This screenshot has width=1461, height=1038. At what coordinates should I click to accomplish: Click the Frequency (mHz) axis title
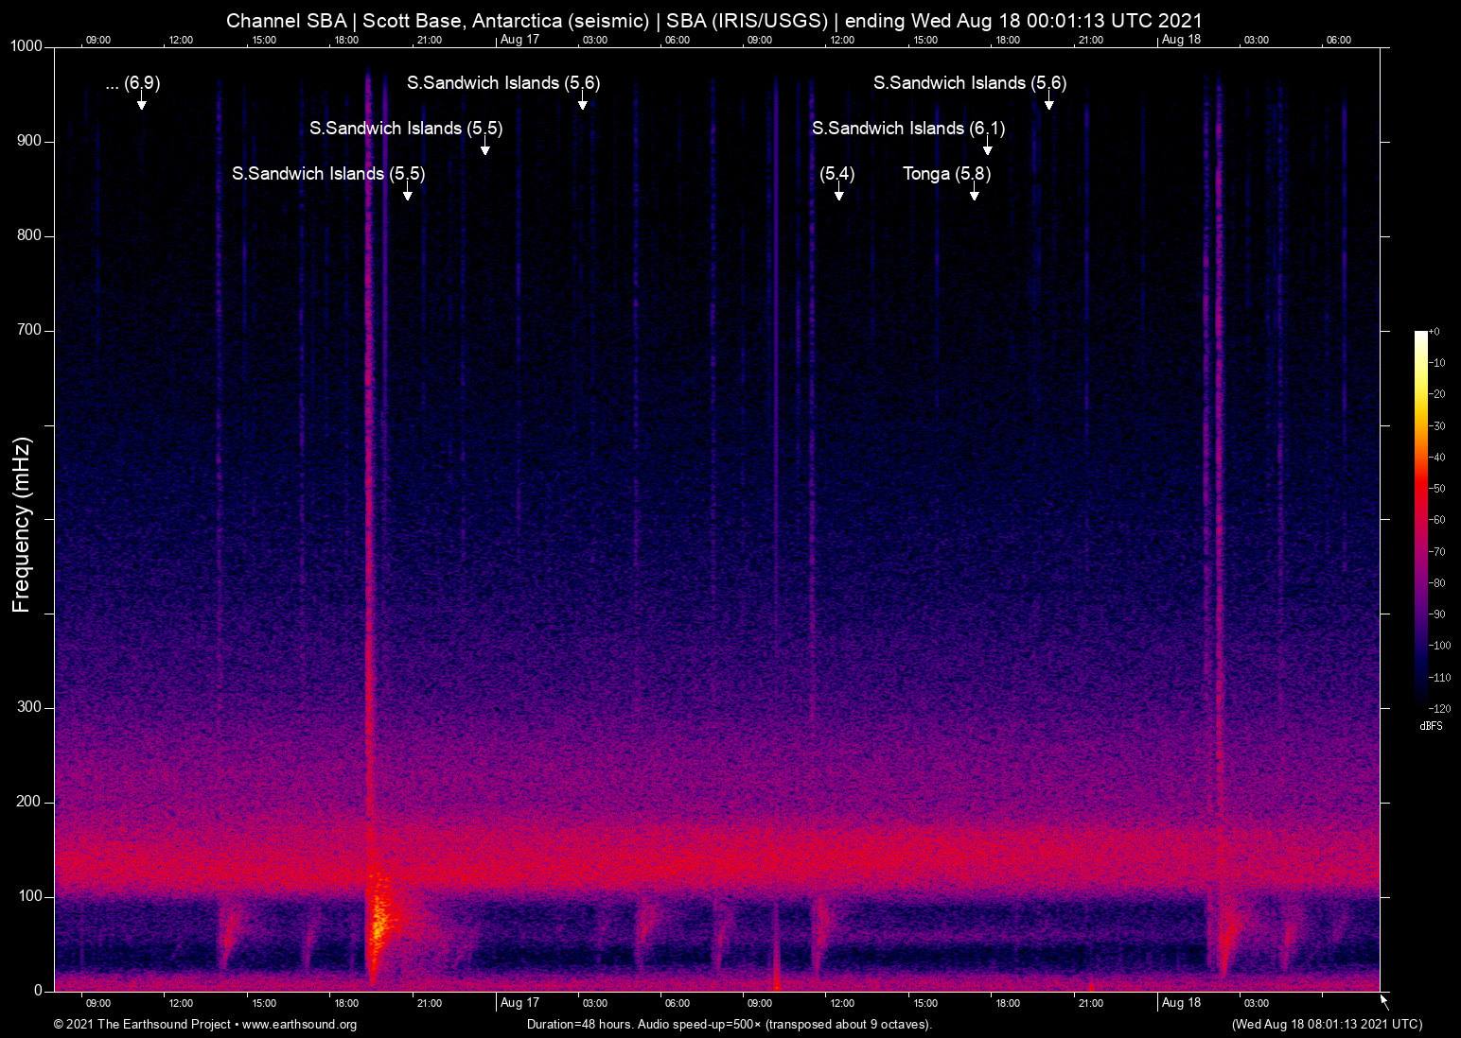(x=22, y=525)
